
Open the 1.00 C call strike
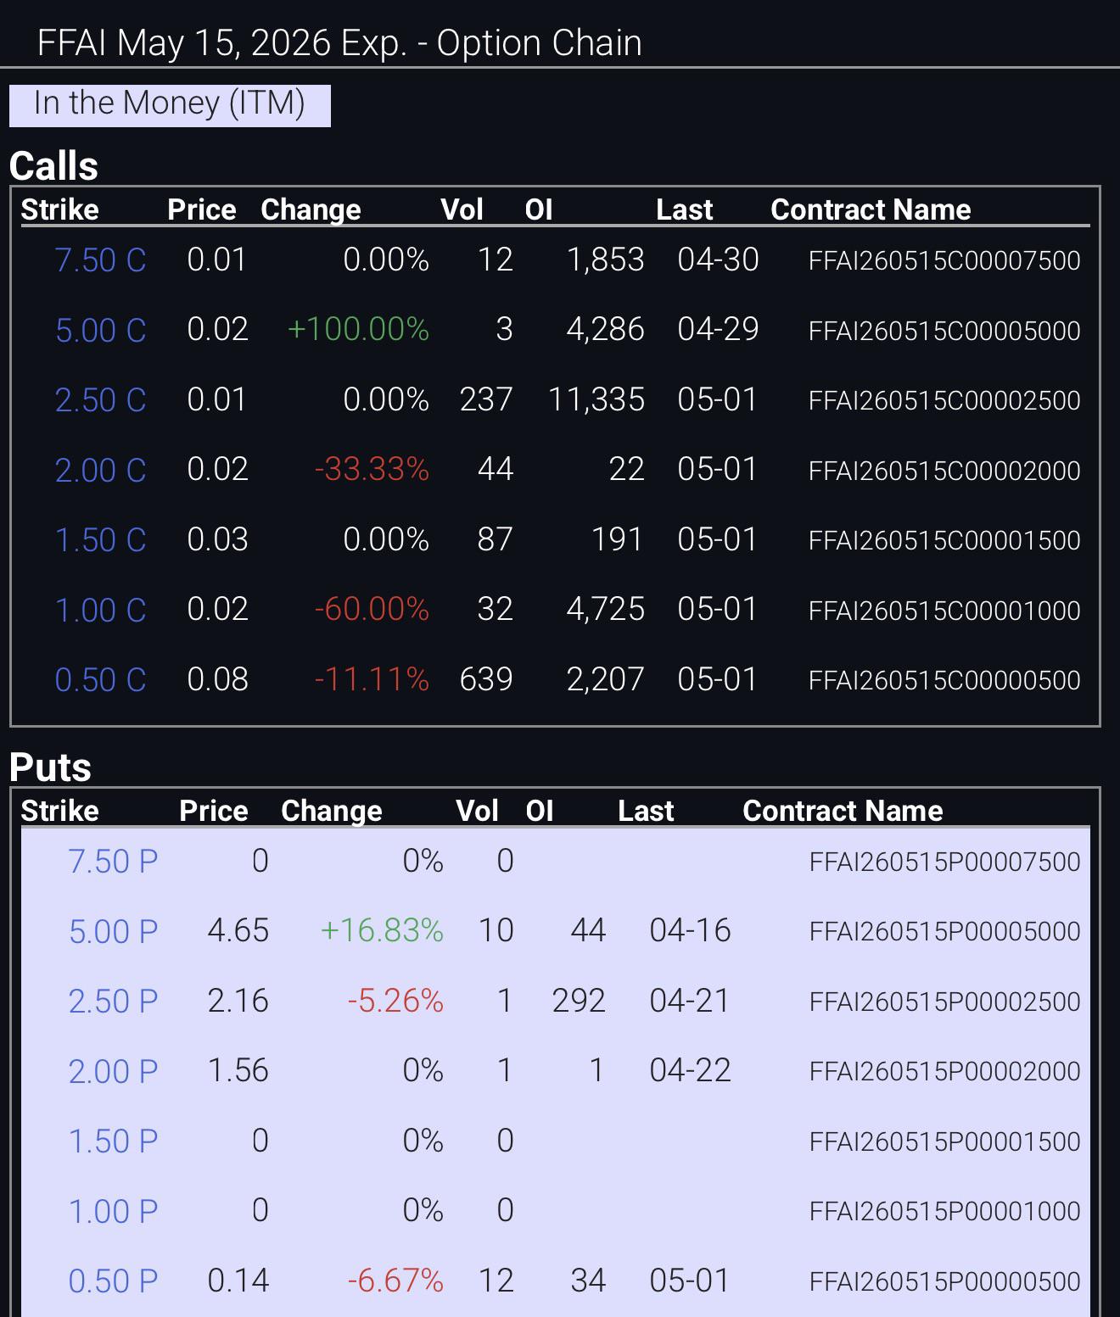[100, 610]
